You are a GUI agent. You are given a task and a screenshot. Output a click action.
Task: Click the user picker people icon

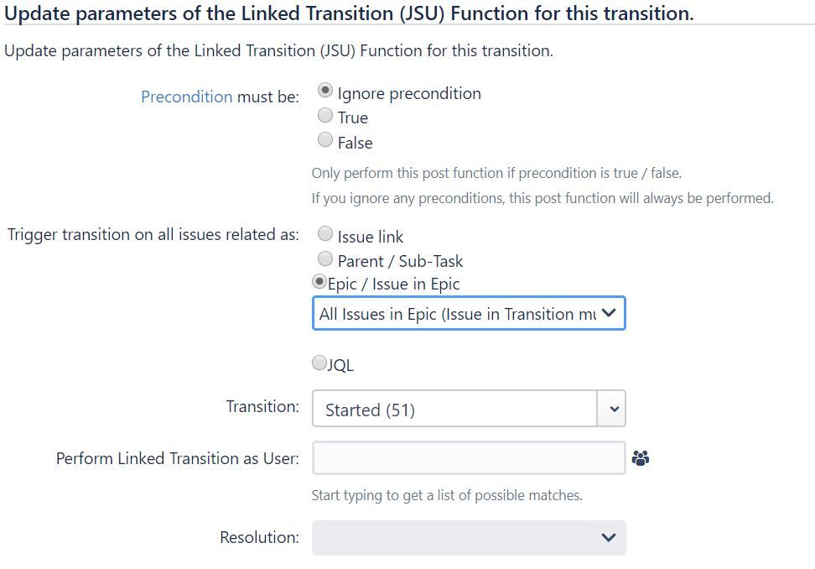point(641,458)
